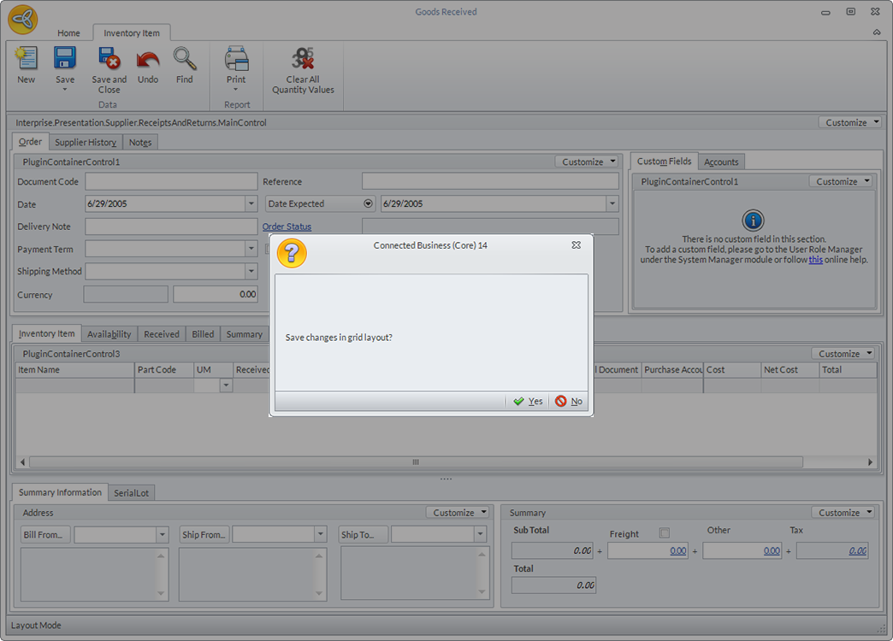The height and width of the screenshot is (641, 893).
Task: Click the Undo arrow icon
Action: 148,60
